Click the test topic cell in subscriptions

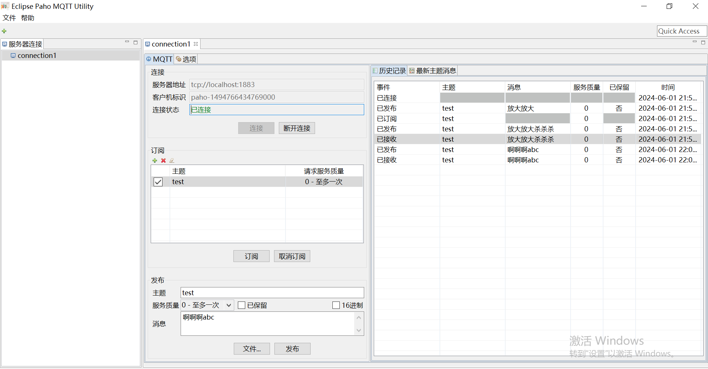point(228,182)
